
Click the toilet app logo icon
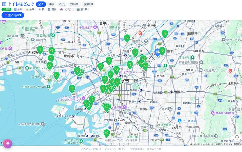tap(4, 4)
